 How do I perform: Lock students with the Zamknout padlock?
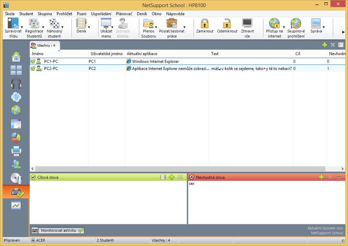pyautogui.click(x=205, y=23)
